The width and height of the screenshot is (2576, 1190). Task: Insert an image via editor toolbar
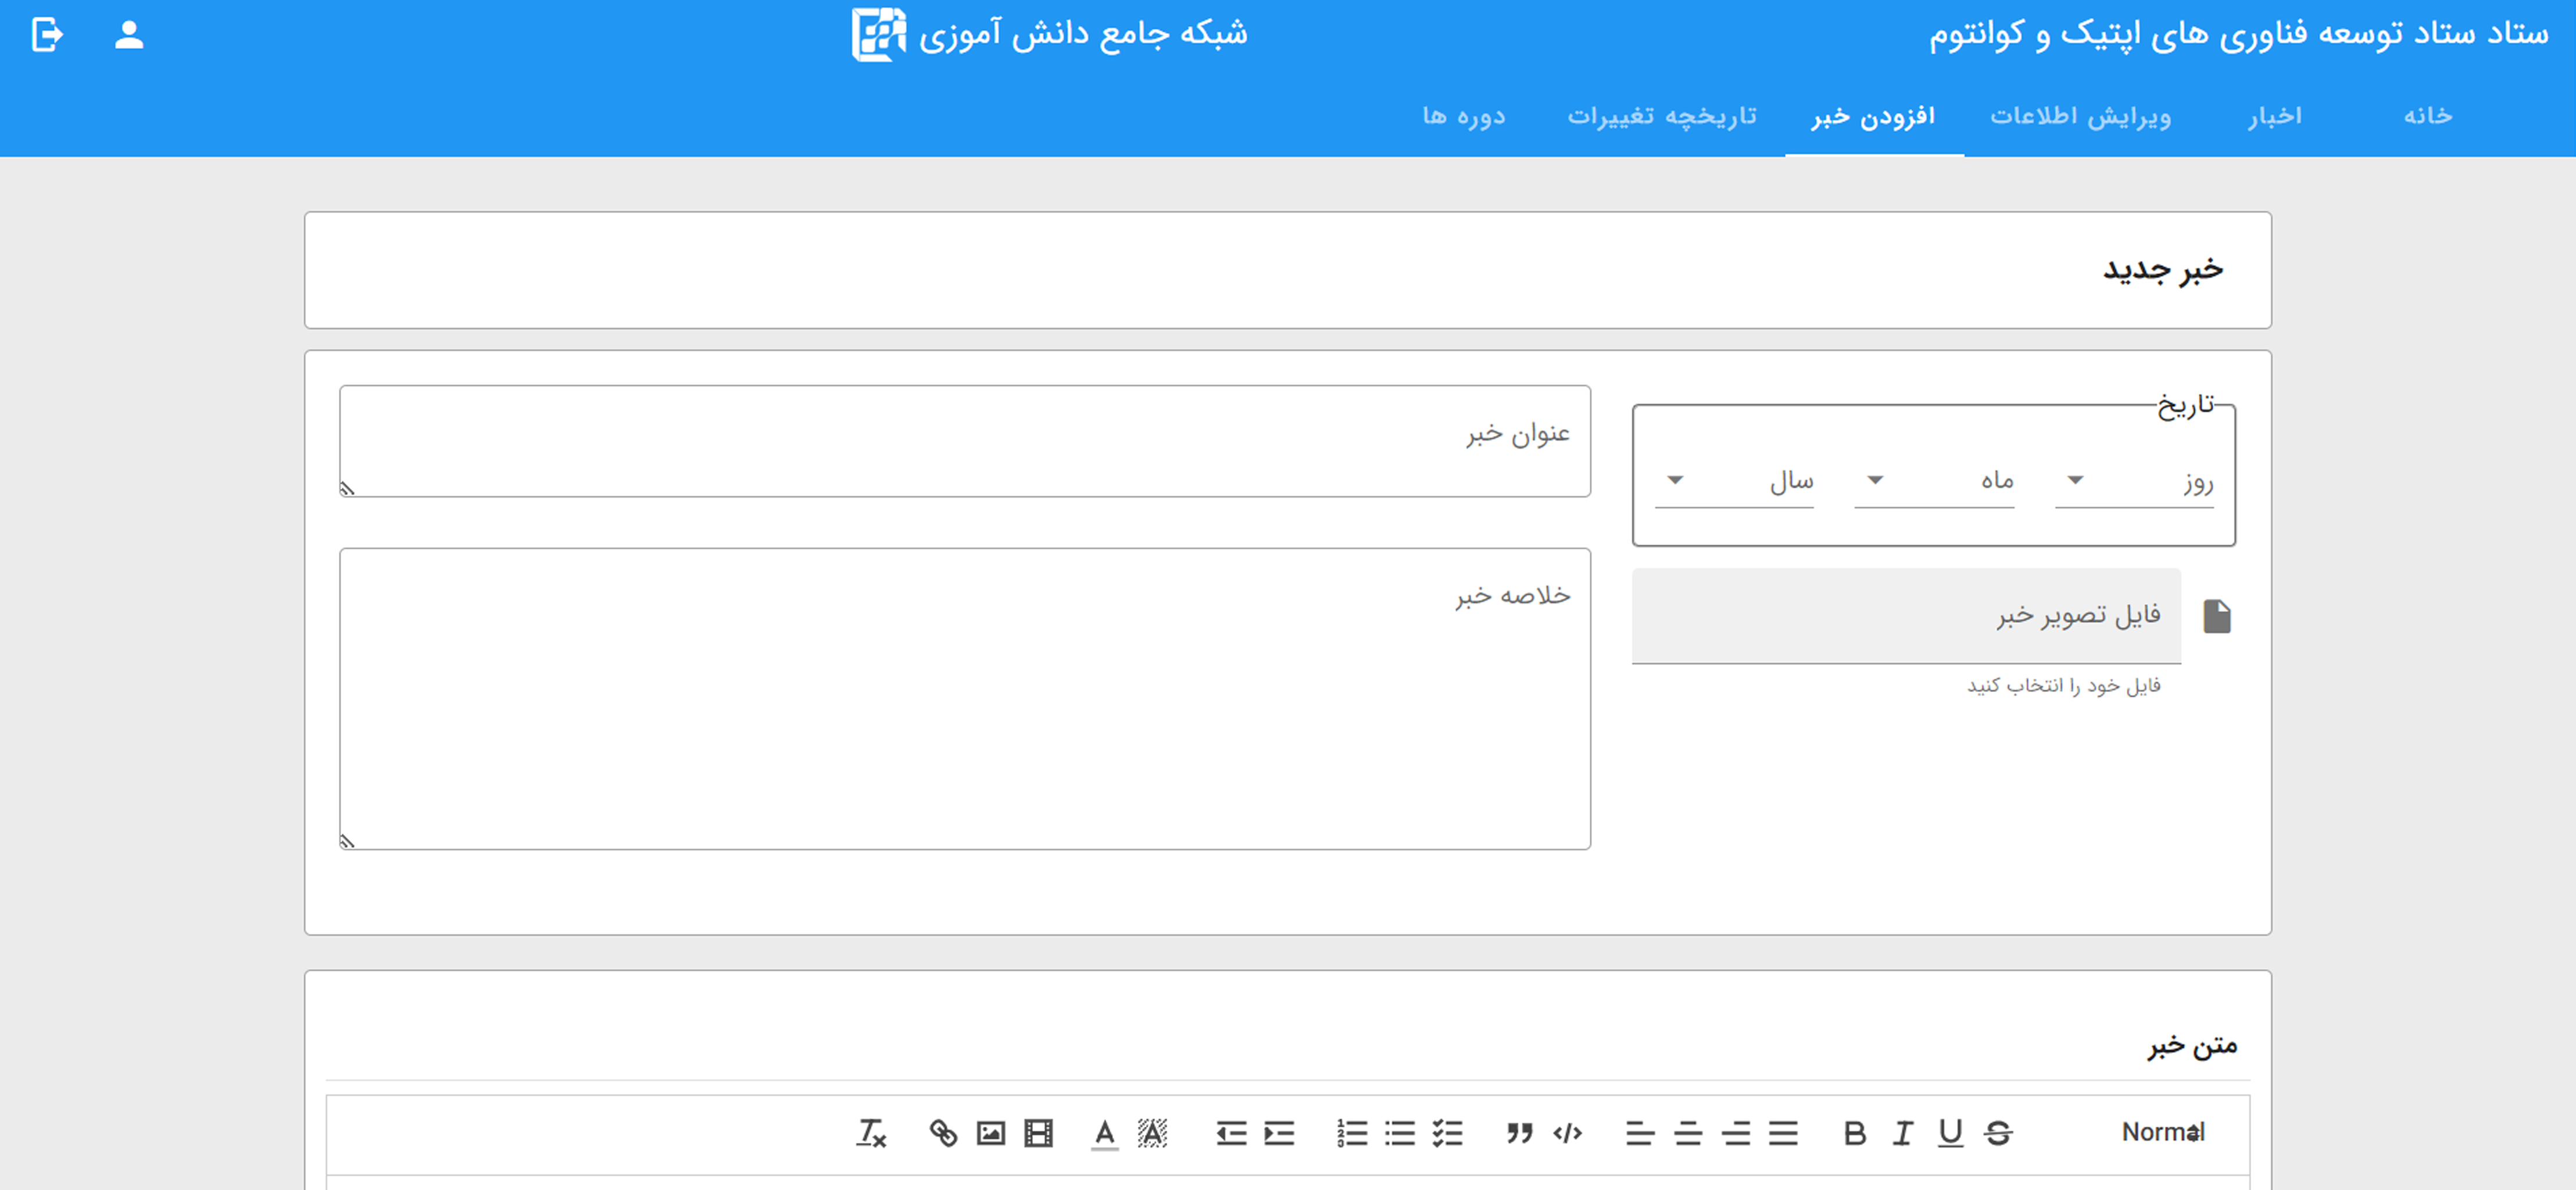[x=990, y=1133]
